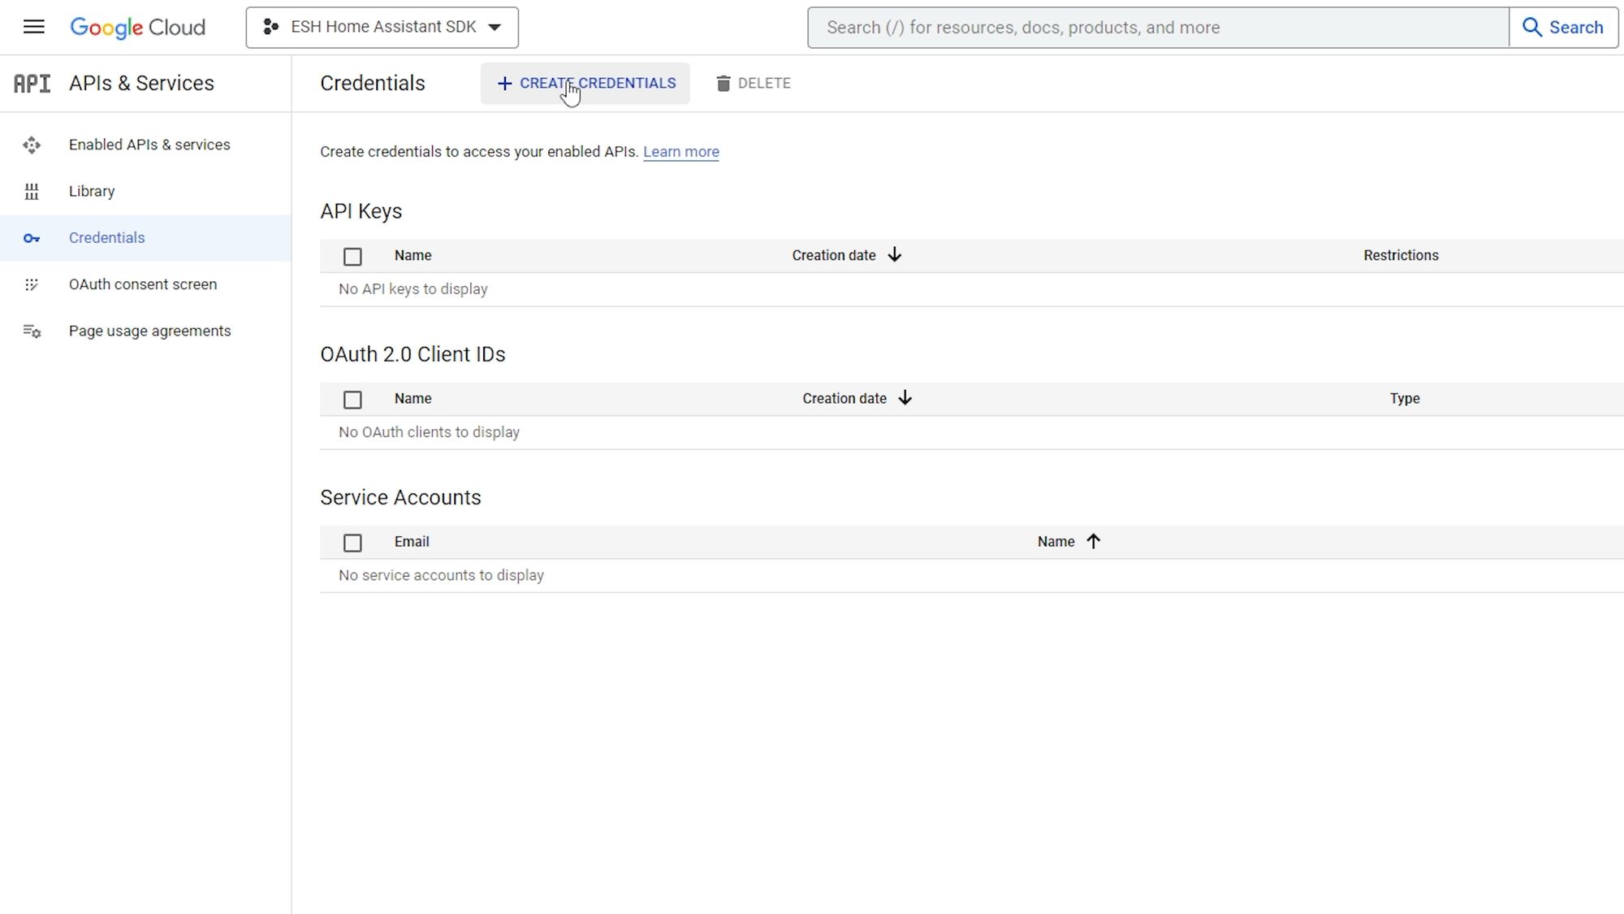Open the Credentials menu tab
The image size is (1624, 914).
pyautogui.click(x=107, y=238)
